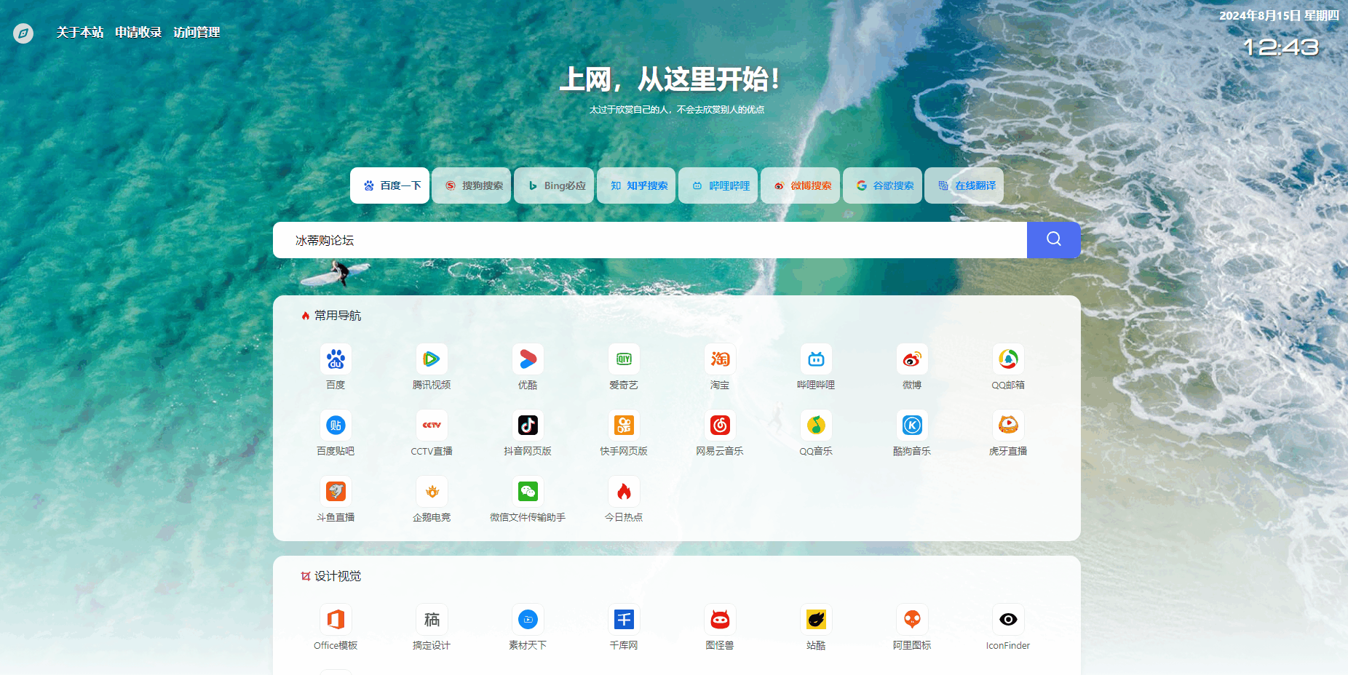This screenshot has height=675, width=1348.
Task: Click the Youku (优酷) icon
Action: click(x=528, y=359)
